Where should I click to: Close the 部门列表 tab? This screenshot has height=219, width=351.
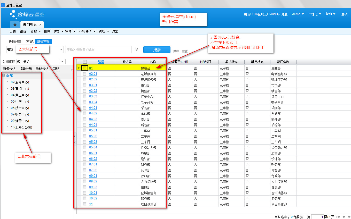click(x=40, y=25)
